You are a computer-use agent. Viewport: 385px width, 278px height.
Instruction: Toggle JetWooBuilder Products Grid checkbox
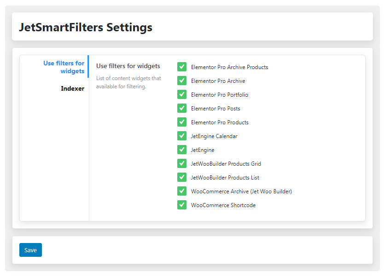tap(182, 163)
